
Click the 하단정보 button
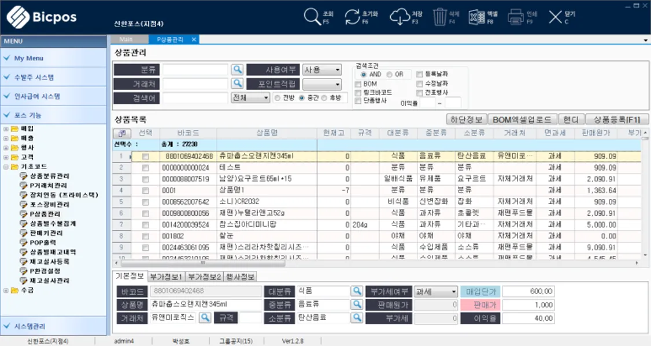point(466,119)
